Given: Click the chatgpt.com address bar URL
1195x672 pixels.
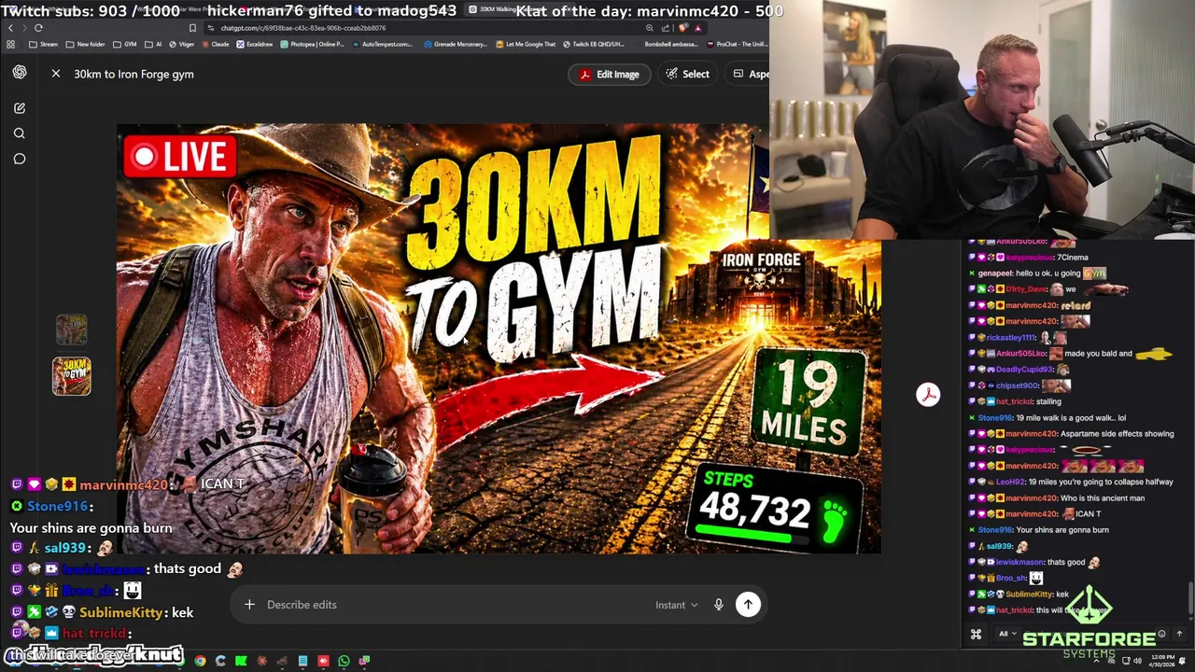Looking at the screenshot, I should coord(303,28).
